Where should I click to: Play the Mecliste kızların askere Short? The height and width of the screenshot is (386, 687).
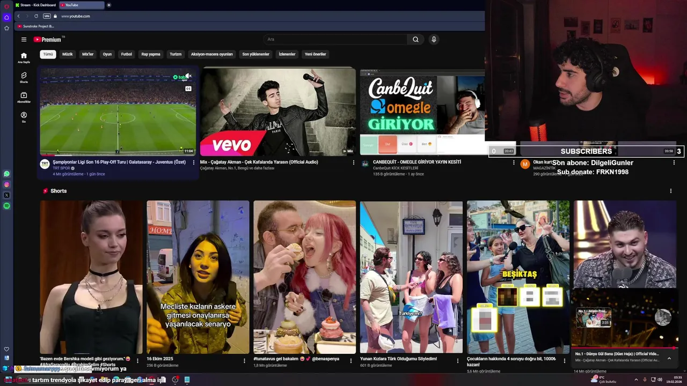coord(198,277)
